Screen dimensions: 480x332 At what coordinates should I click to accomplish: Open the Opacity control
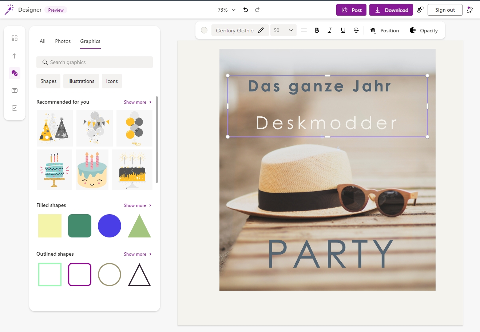pos(424,30)
